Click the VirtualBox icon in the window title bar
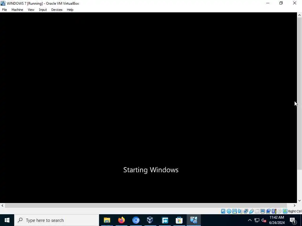The width and height of the screenshot is (302, 226). click(x=3, y=3)
